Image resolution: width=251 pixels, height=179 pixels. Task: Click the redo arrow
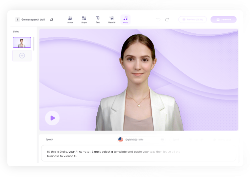167,20
